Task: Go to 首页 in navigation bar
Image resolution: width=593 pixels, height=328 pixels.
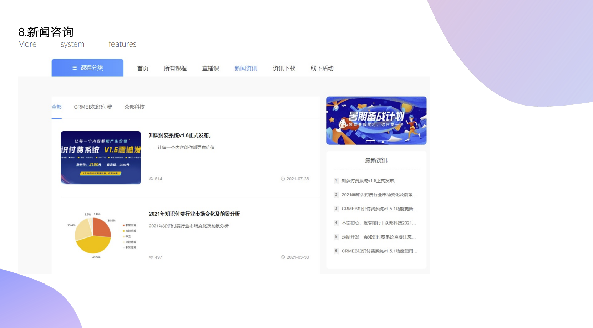Action: click(x=143, y=68)
